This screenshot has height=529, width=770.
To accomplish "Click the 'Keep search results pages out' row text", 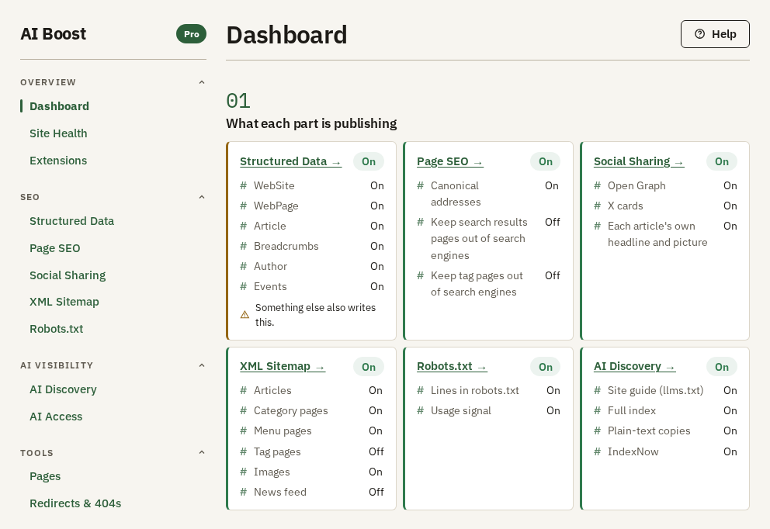I will (479, 238).
